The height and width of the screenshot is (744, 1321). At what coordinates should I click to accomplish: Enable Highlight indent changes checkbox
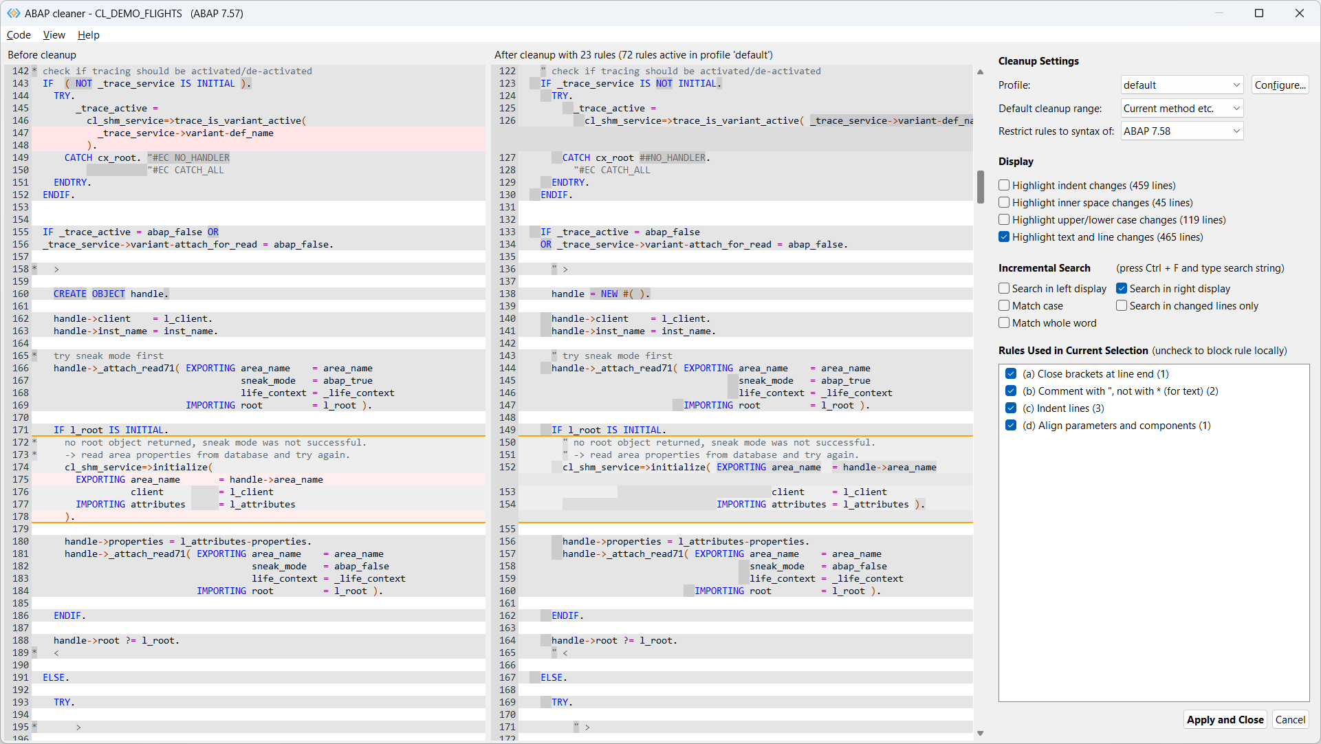point(1004,186)
